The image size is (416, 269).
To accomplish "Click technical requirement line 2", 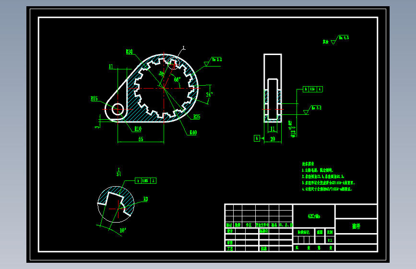I will point(323,176).
